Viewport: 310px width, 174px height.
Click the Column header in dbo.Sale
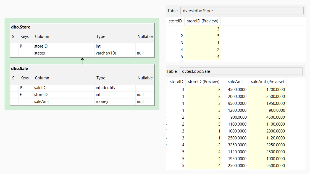42,78
